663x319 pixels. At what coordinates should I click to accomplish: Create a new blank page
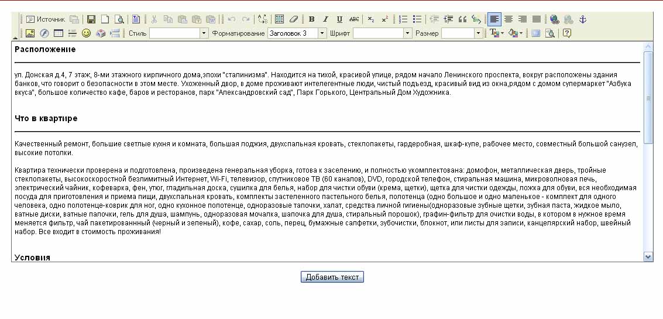[105, 19]
